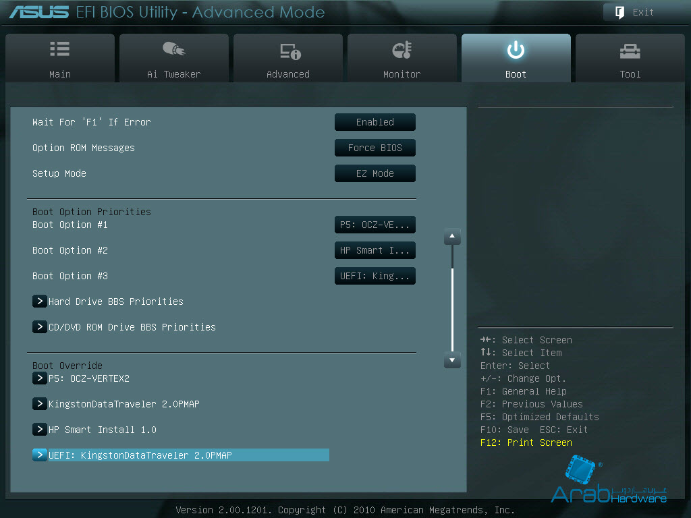The width and height of the screenshot is (691, 518).
Task: Click the Boot Option Priorities heading
Action: tap(92, 212)
